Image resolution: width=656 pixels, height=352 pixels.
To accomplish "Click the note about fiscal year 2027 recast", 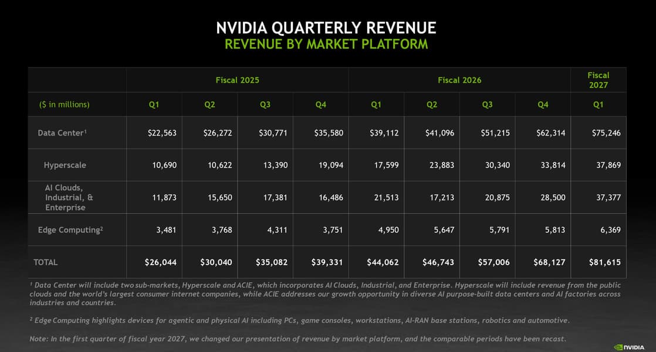I will coord(297,339).
